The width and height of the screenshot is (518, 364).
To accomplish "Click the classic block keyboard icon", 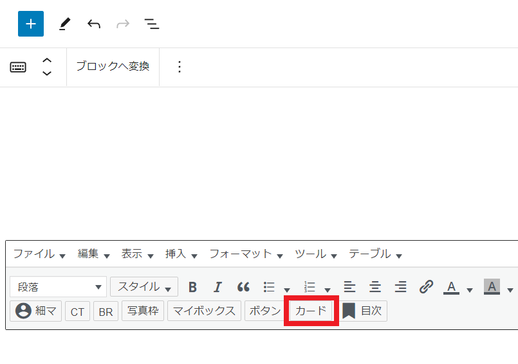I will (x=18, y=67).
